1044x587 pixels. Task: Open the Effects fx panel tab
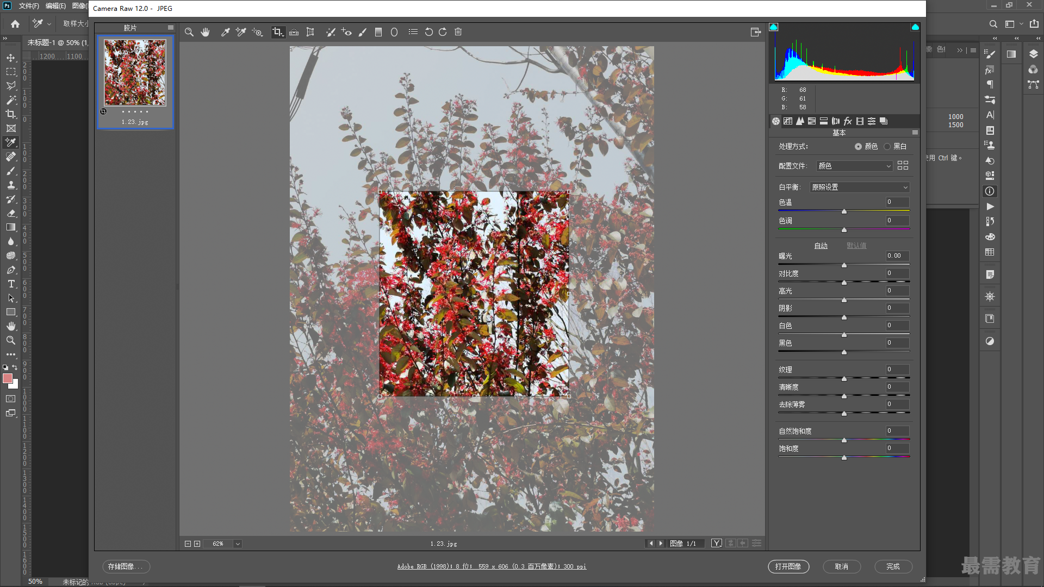(848, 121)
